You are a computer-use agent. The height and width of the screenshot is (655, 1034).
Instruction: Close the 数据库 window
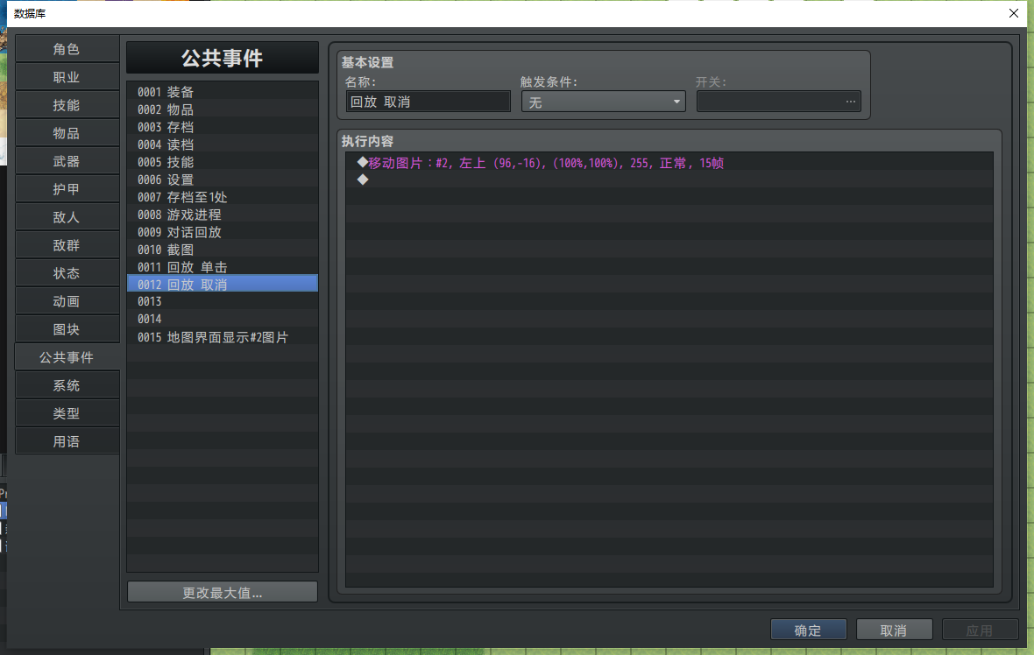(x=1014, y=13)
